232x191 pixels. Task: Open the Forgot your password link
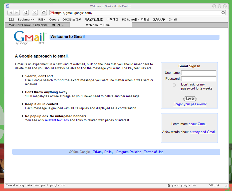click(190, 104)
